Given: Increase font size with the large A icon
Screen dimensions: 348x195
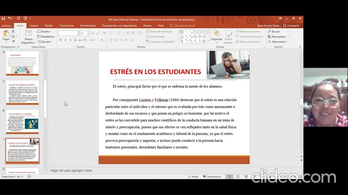Looking at the screenshot, I should [93, 33].
